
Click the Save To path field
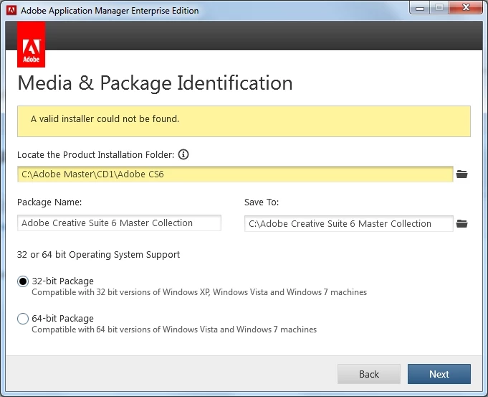point(349,223)
